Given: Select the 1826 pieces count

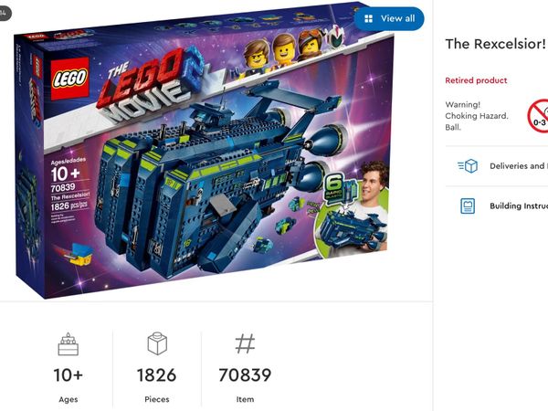Looking at the screenshot, I should tap(156, 375).
